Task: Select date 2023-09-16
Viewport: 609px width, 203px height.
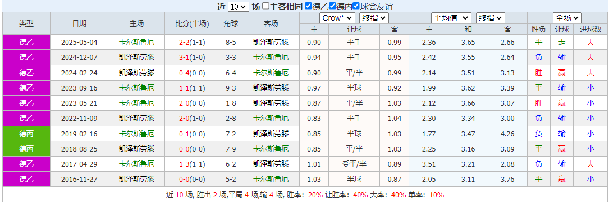Action: [x=79, y=88]
